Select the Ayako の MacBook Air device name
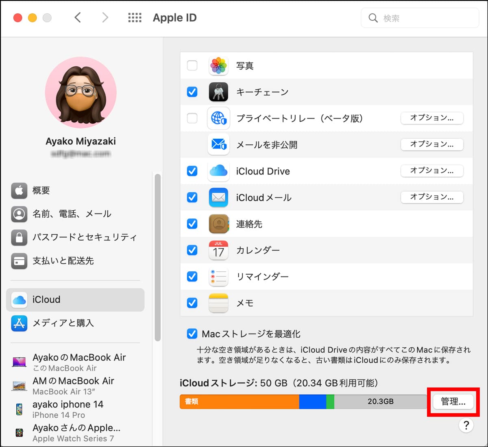This screenshot has width=488, height=447. click(x=79, y=358)
